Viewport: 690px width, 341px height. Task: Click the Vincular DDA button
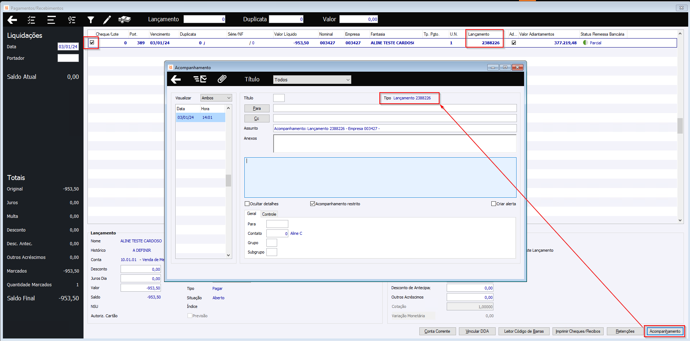(477, 331)
